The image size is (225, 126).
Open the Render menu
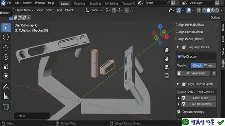(x=27, y=3)
